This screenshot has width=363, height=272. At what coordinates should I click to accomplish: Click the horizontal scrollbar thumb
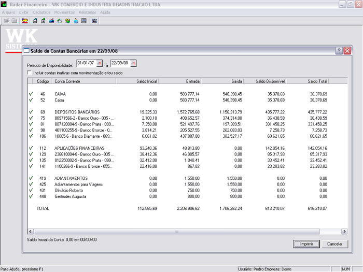click(x=176, y=231)
